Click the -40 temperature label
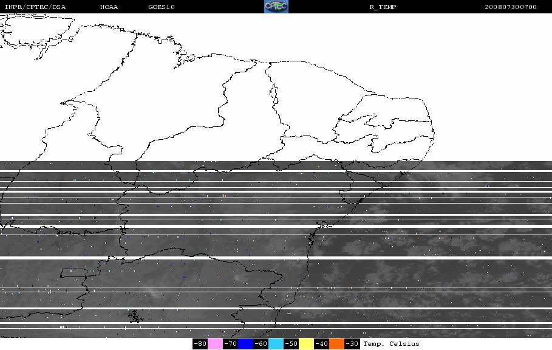The height and width of the screenshot is (350, 552). [321, 344]
